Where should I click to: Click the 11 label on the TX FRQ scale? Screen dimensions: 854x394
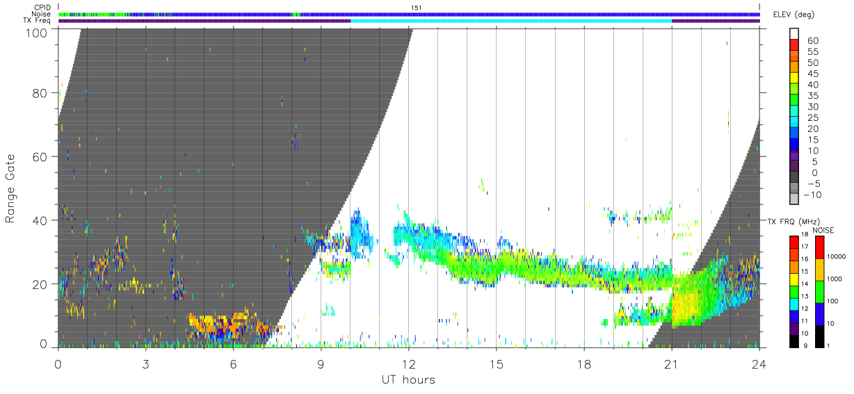(x=806, y=321)
